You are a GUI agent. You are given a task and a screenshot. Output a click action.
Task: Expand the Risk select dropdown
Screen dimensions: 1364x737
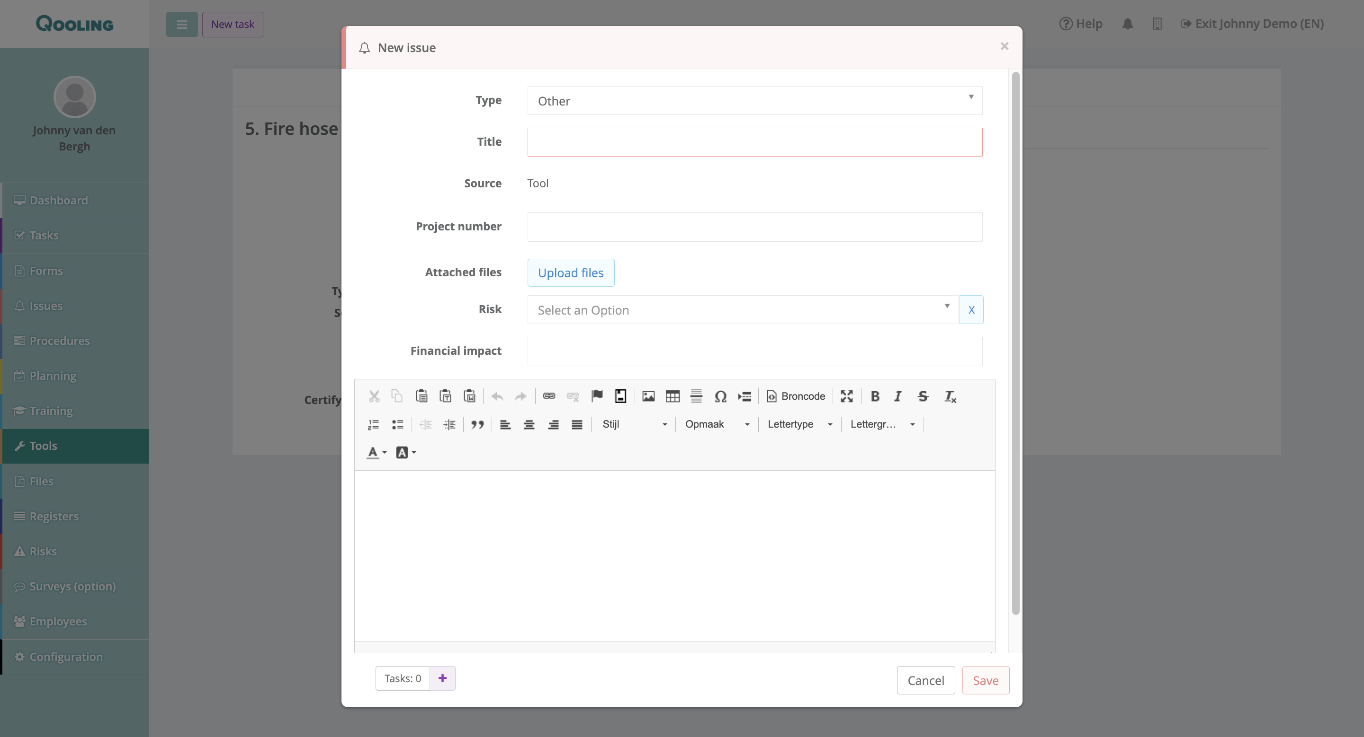[742, 310]
